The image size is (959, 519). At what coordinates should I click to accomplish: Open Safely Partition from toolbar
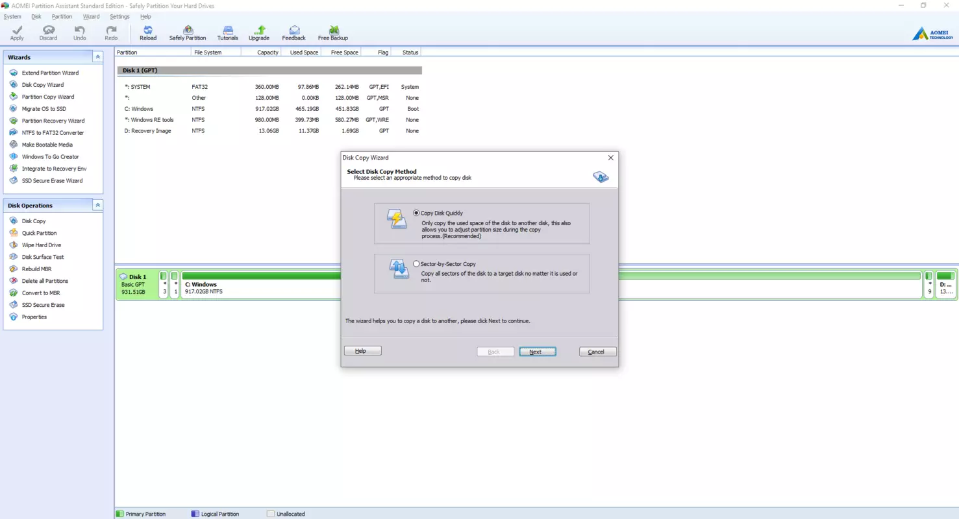click(x=188, y=33)
